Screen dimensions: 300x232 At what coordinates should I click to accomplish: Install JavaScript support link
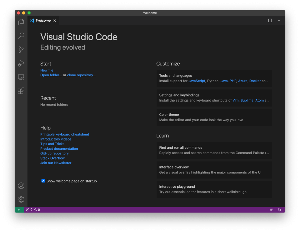tap(197, 81)
